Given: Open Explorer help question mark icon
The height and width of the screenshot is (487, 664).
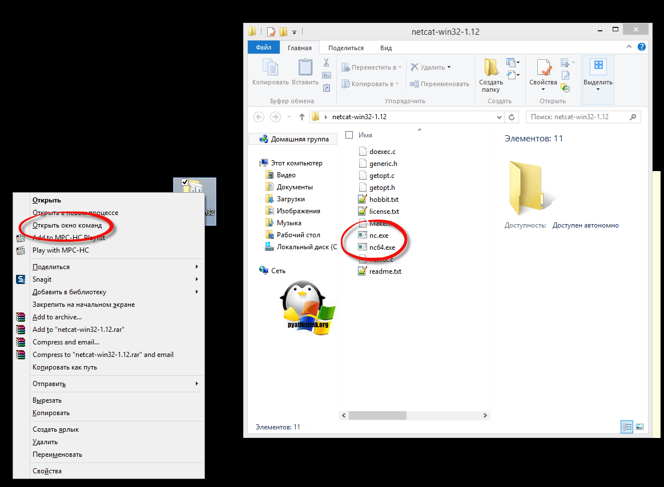Looking at the screenshot, I should tap(642, 47).
